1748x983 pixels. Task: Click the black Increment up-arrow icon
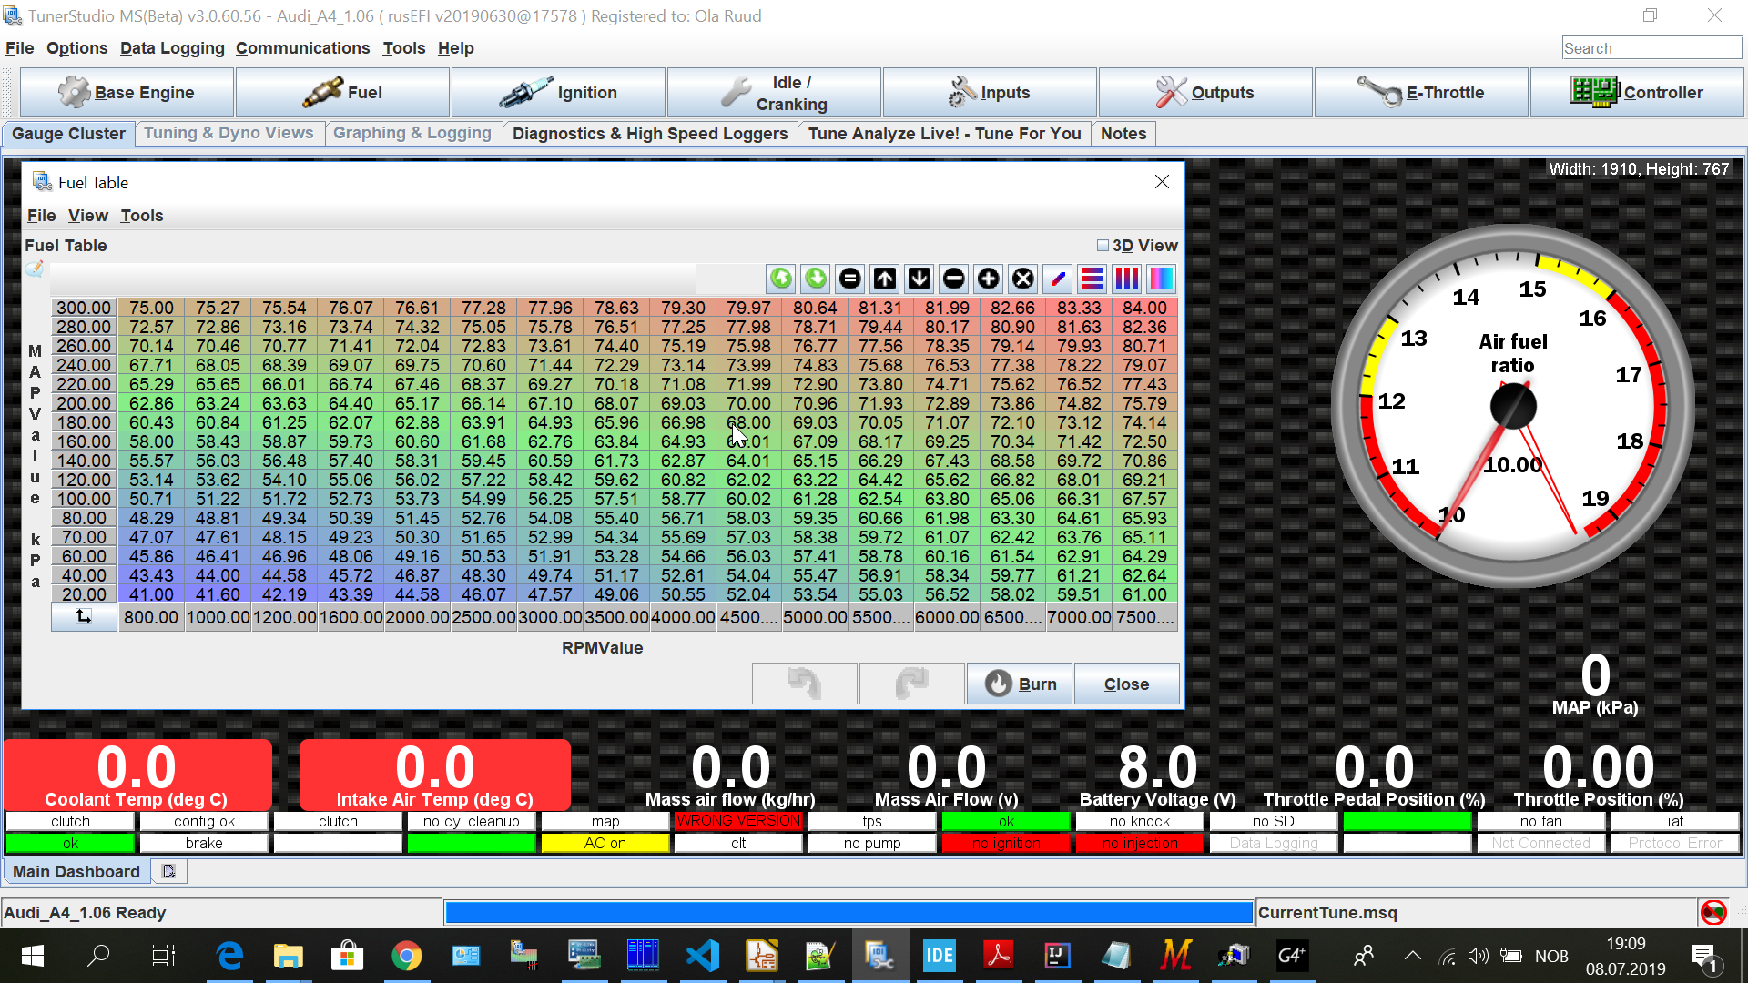tap(885, 279)
